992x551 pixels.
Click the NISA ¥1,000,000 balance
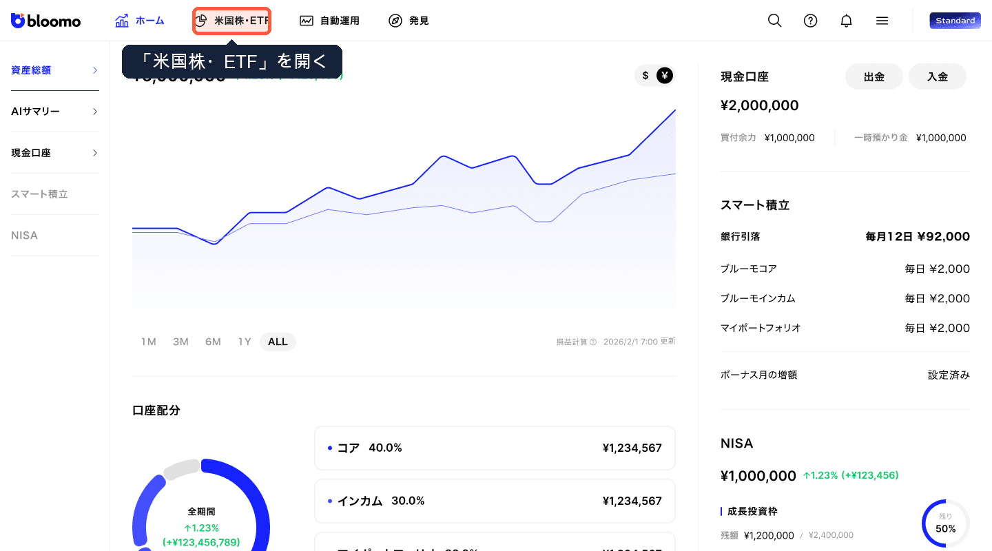click(758, 476)
